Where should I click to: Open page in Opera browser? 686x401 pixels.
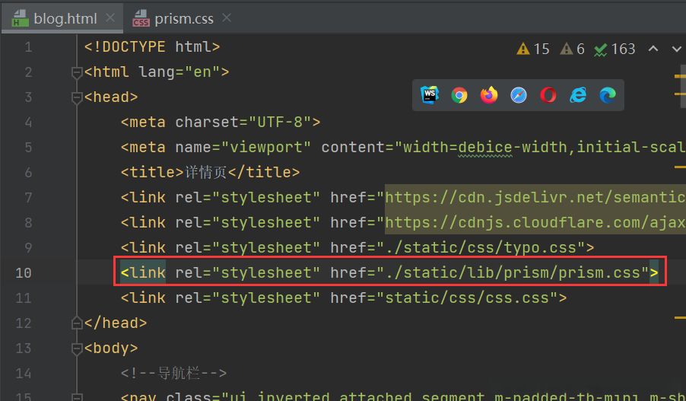coord(548,95)
